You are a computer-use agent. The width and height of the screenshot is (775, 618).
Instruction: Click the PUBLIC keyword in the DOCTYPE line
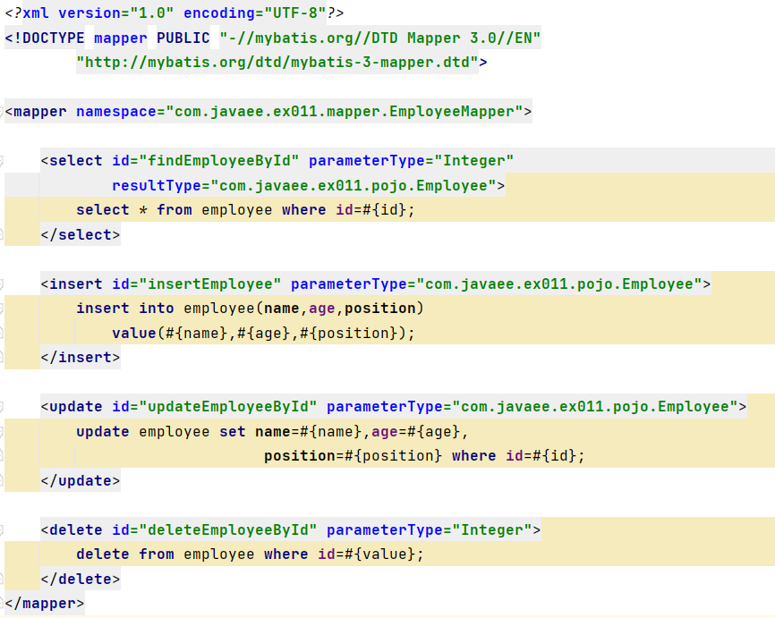coord(183,38)
